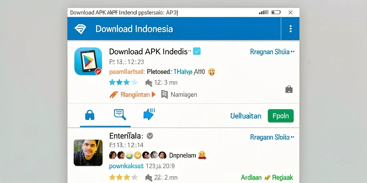Click the Rregnan Shuia link
The height and width of the screenshot is (183, 367).
[272, 51]
